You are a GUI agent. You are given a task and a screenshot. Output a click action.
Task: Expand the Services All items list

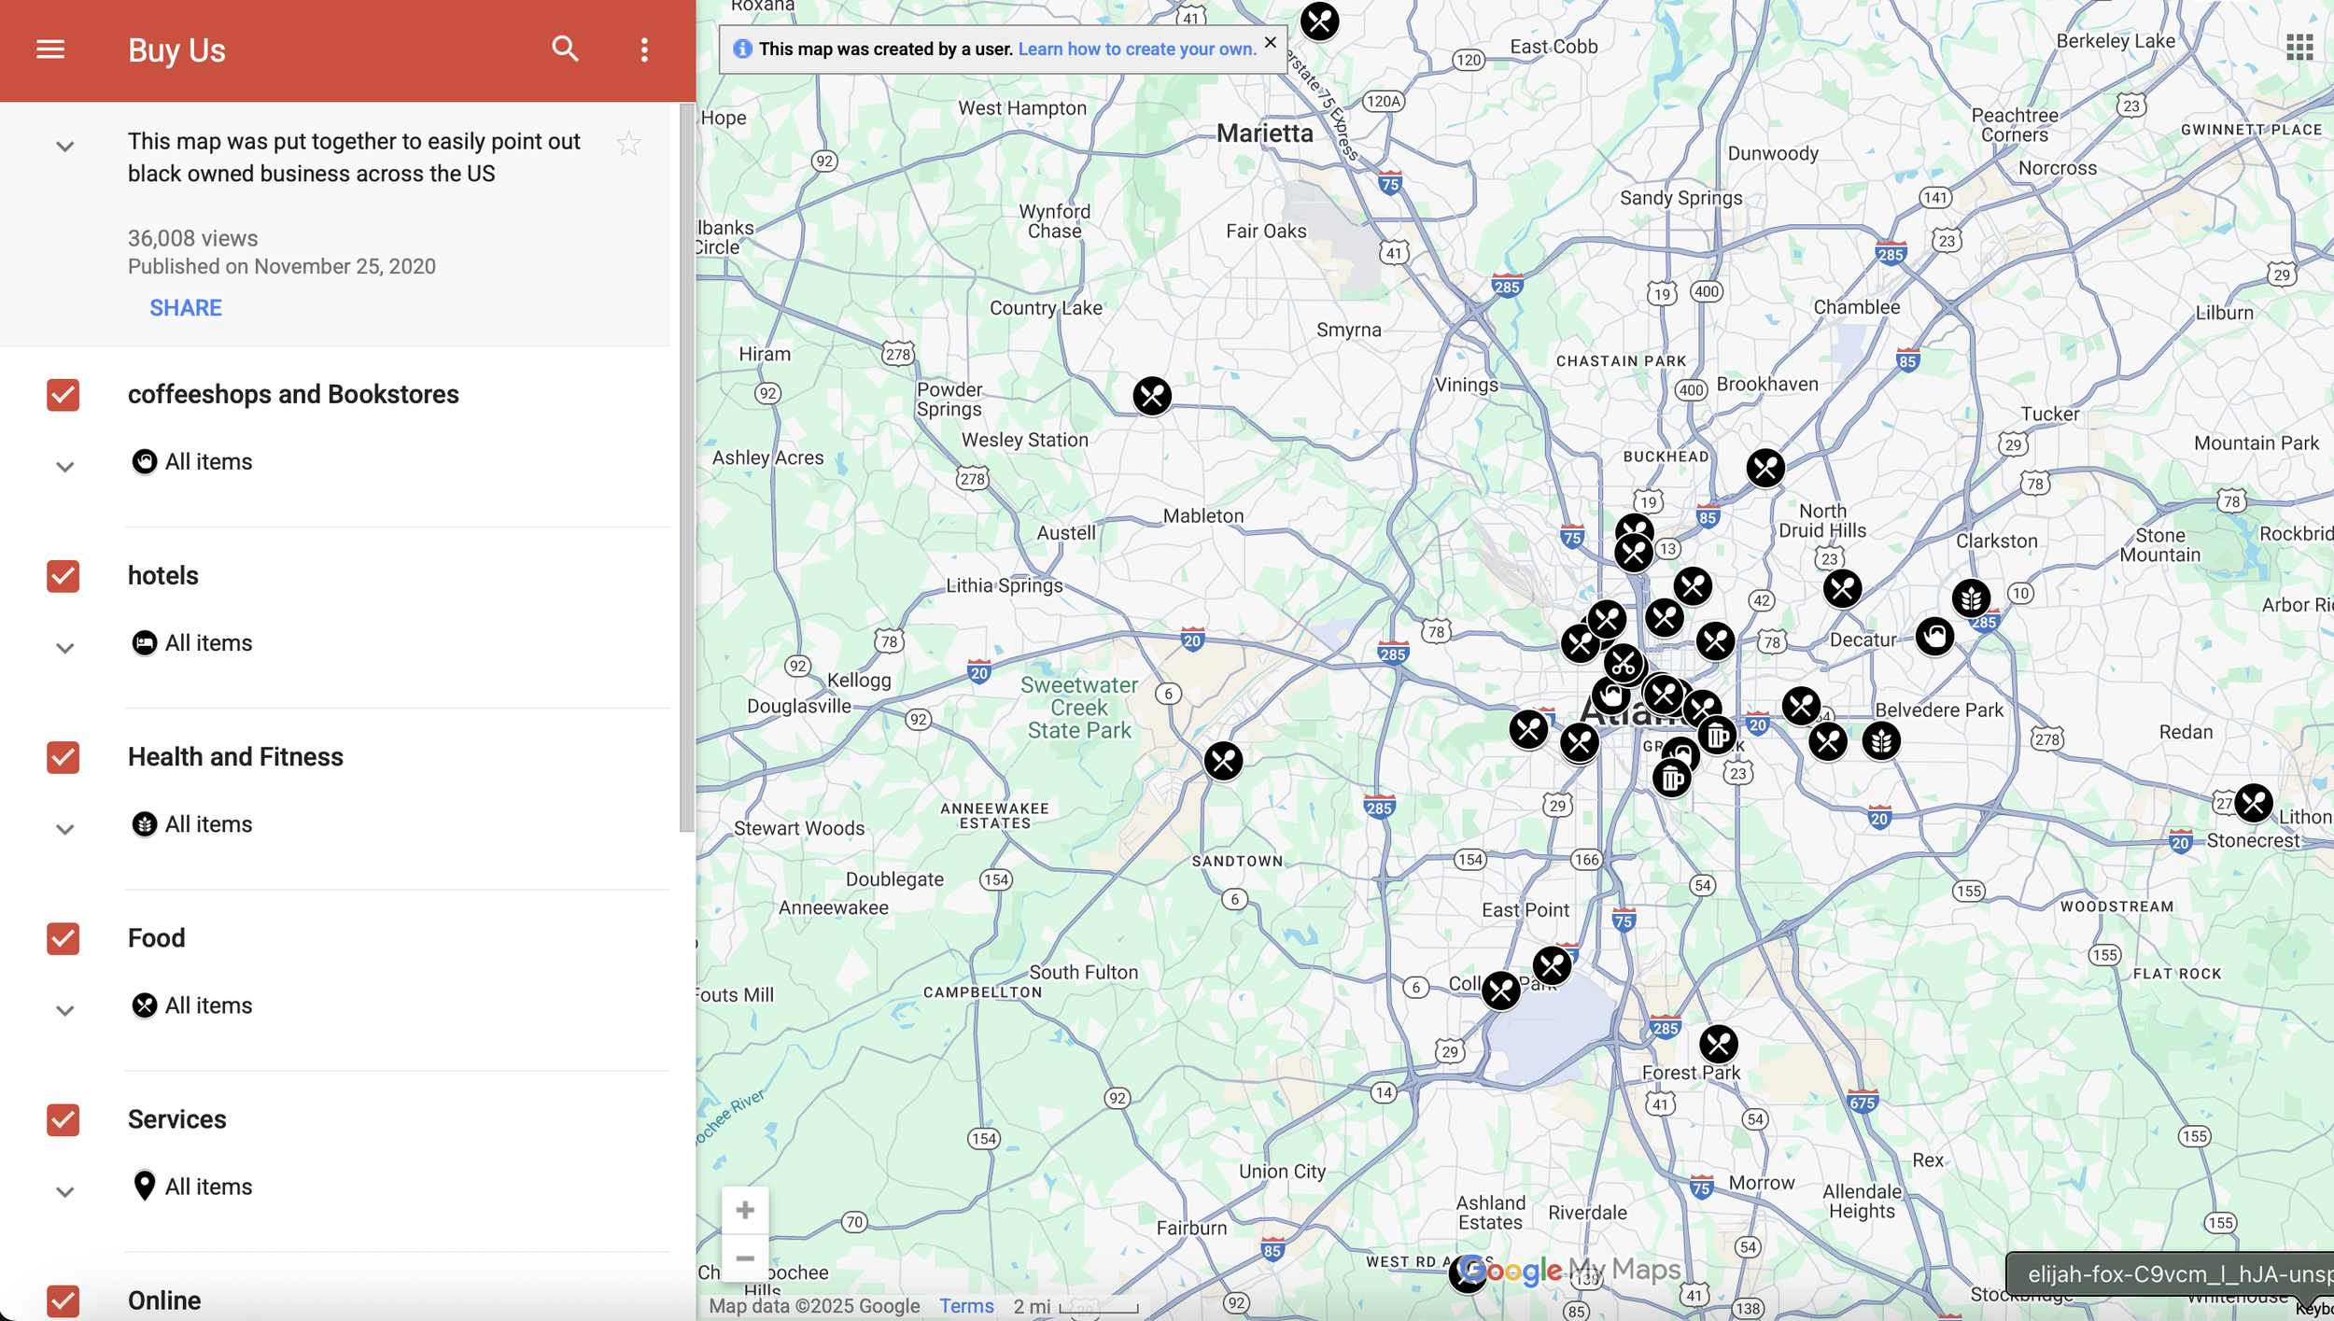click(64, 1191)
